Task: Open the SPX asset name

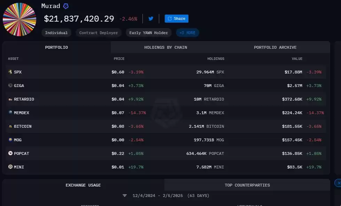Action: (18, 72)
